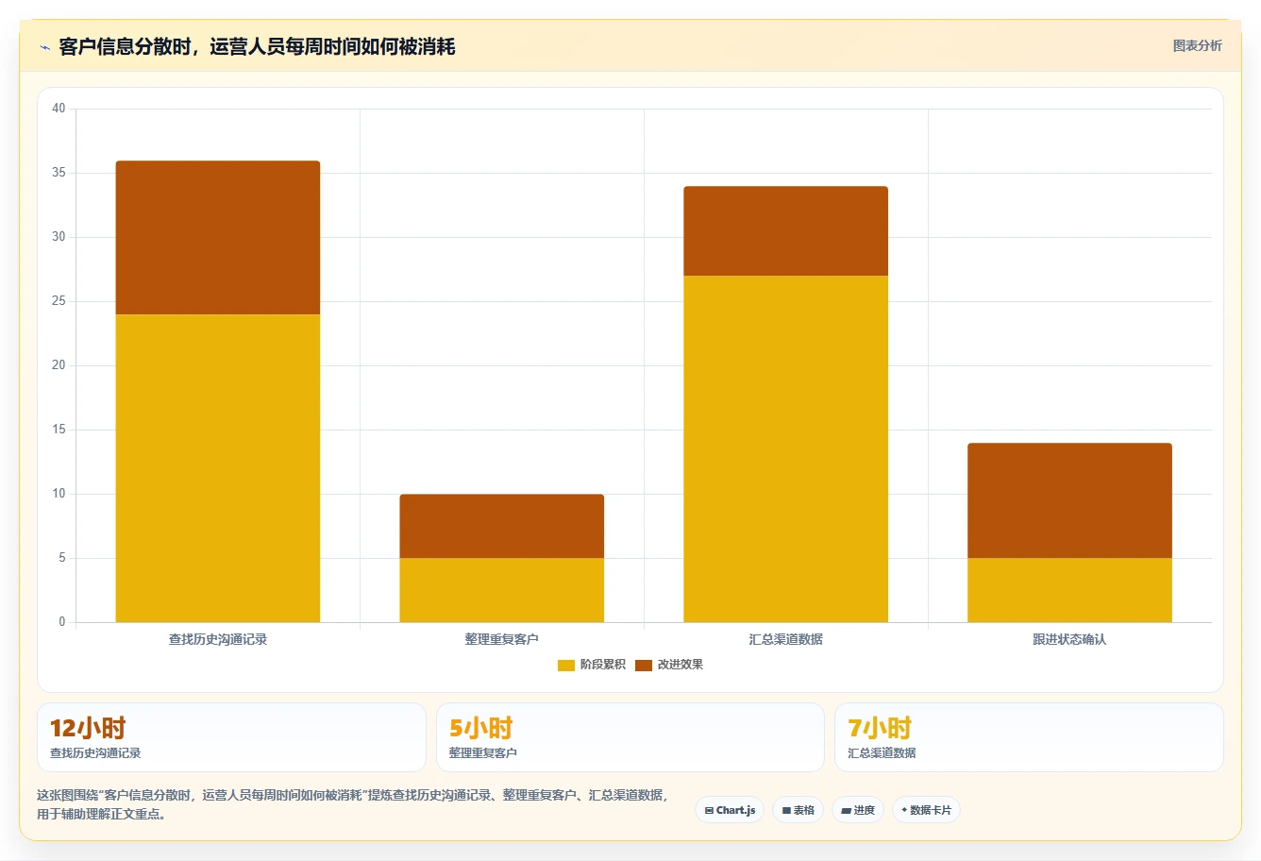Click the 阶段累积 legend text
This screenshot has height=861, width=1261.
[x=603, y=665]
